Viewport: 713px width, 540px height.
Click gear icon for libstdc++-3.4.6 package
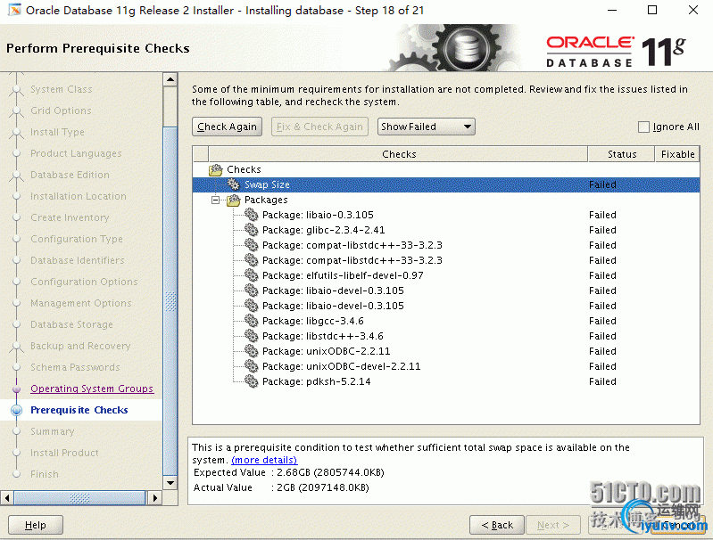pos(251,336)
